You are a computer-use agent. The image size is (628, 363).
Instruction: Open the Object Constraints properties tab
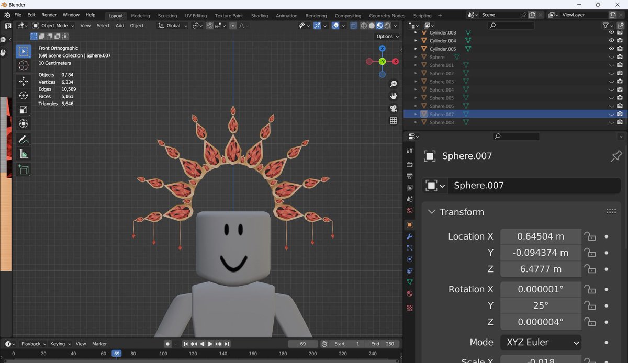pos(410,271)
